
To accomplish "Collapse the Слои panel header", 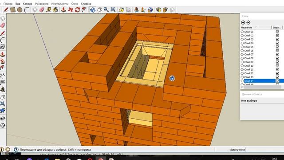I will 262,16.
